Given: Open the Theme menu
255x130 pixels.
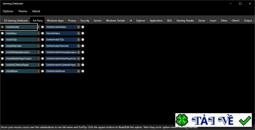Looking at the screenshot, I should point(23,11).
